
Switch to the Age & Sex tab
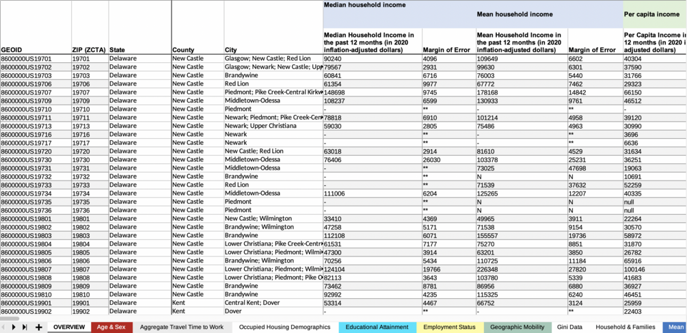pyautogui.click(x=111, y=327)
